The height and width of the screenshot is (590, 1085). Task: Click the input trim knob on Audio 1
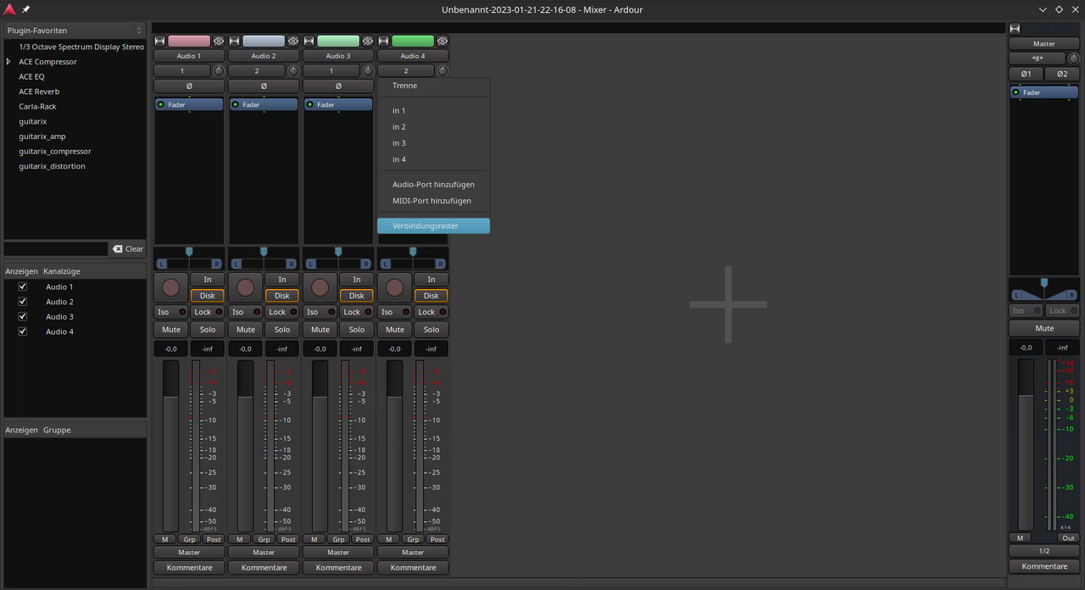[219, 71]
